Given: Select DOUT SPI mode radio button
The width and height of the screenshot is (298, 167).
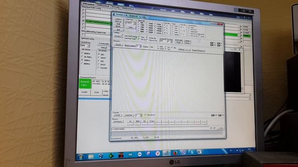Looking at the screenshot, I should 99,64.
